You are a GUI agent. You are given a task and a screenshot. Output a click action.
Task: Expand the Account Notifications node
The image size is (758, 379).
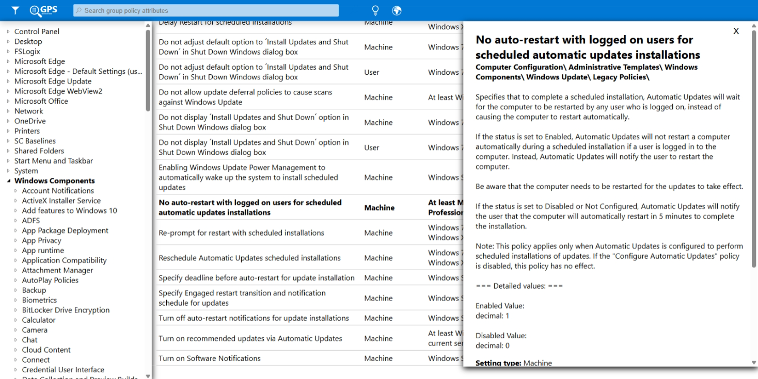[x=16, y=191]
